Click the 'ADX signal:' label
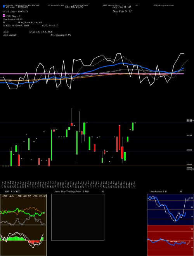Viewport: 194px width, 256px height. (10, 35)
